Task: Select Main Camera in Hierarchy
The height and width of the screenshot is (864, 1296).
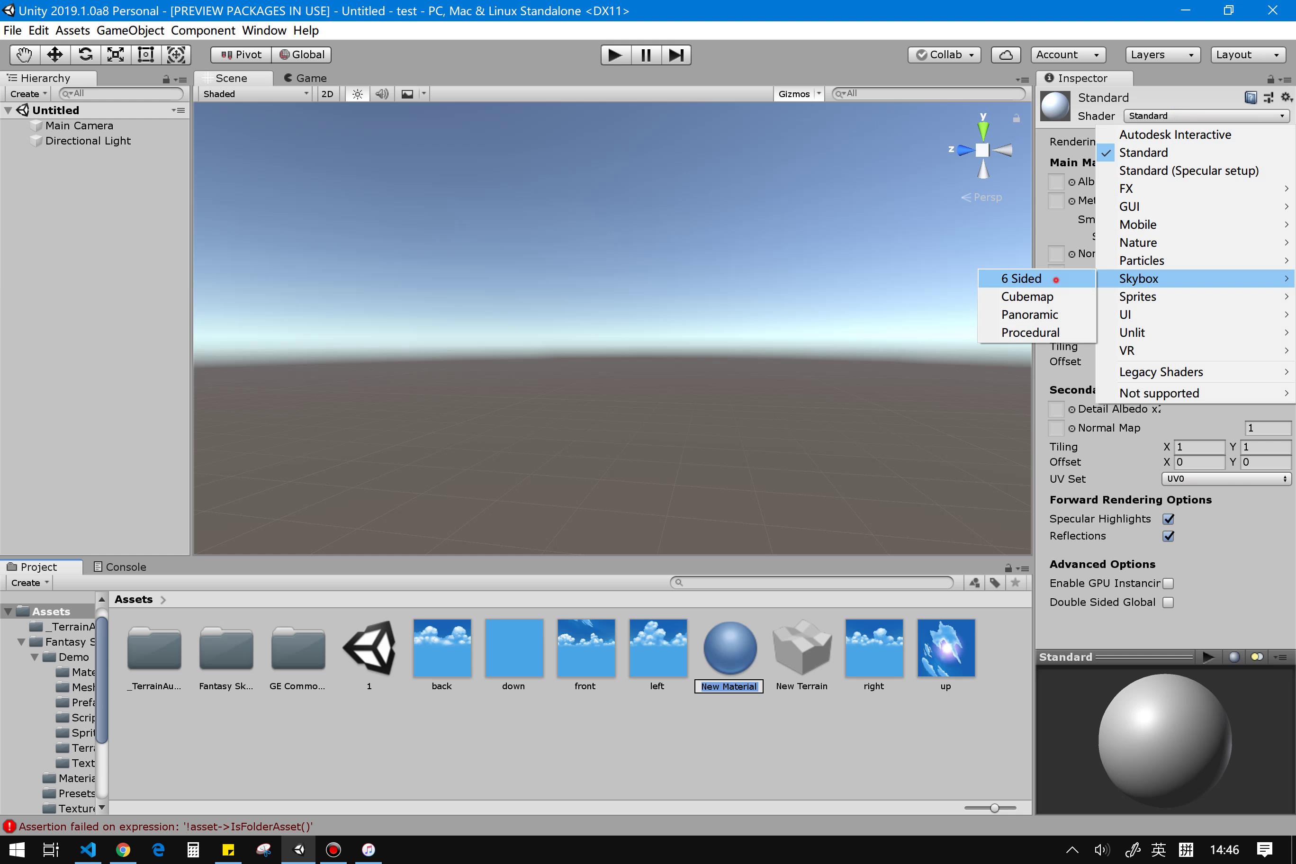Action: pyautogui.click(x=79, y=126)
